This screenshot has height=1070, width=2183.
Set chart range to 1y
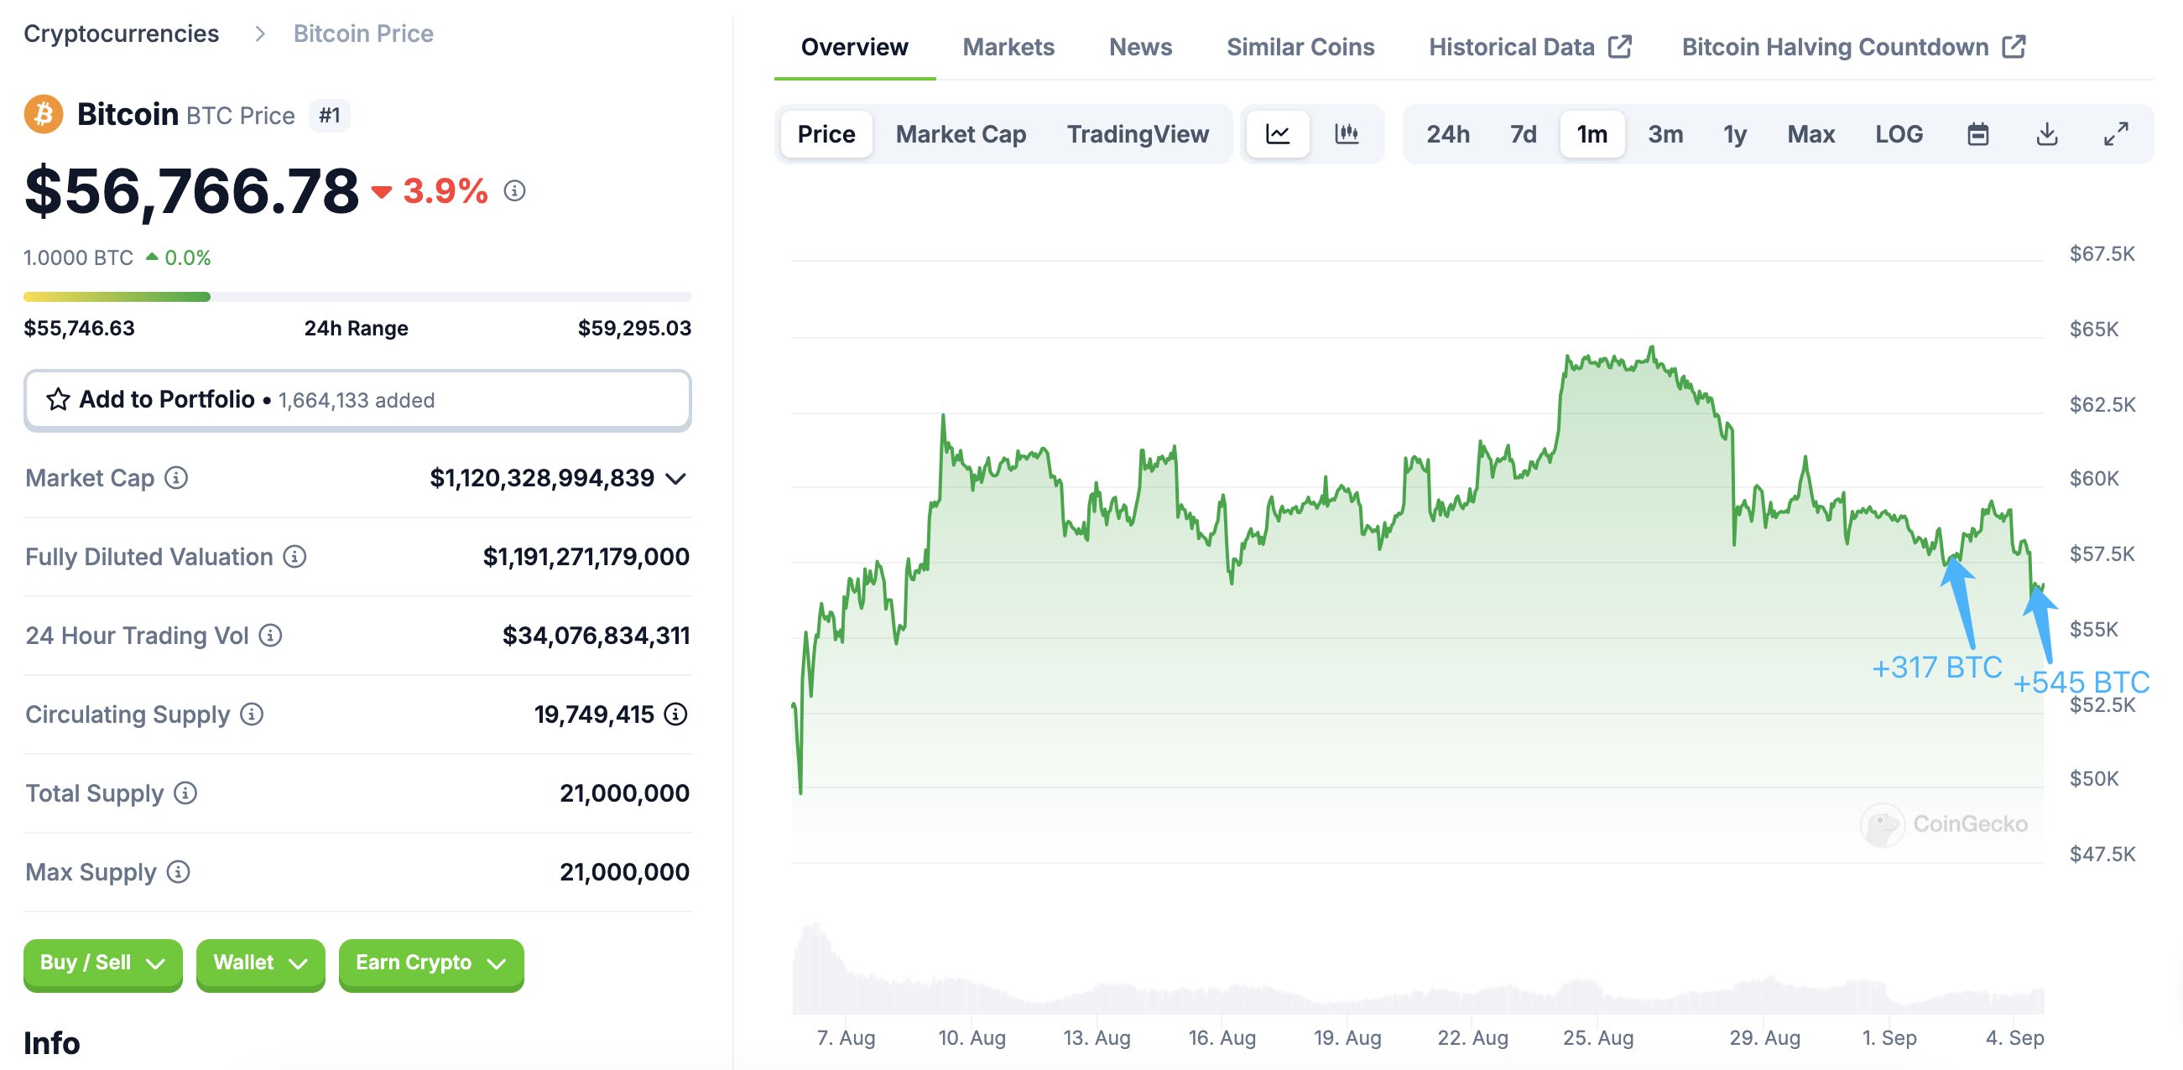1735,134
